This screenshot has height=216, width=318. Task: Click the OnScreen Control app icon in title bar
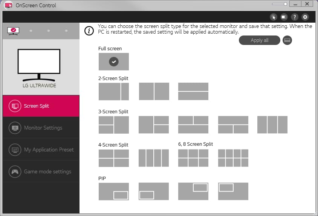point(9,5)
